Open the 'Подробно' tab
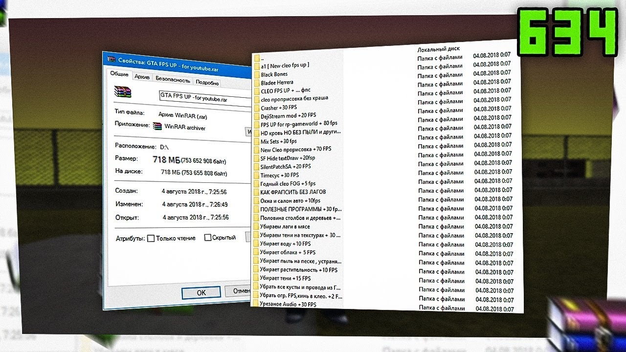 click(207, 83)
